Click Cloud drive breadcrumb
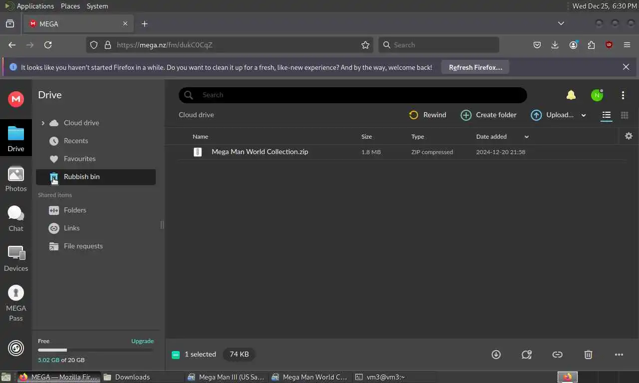The width and height of the screenshot is (639, 383). 196,115
